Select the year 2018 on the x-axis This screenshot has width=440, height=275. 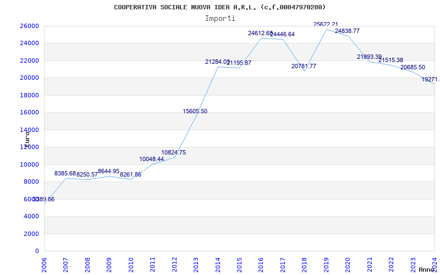(x=305, y=265)
